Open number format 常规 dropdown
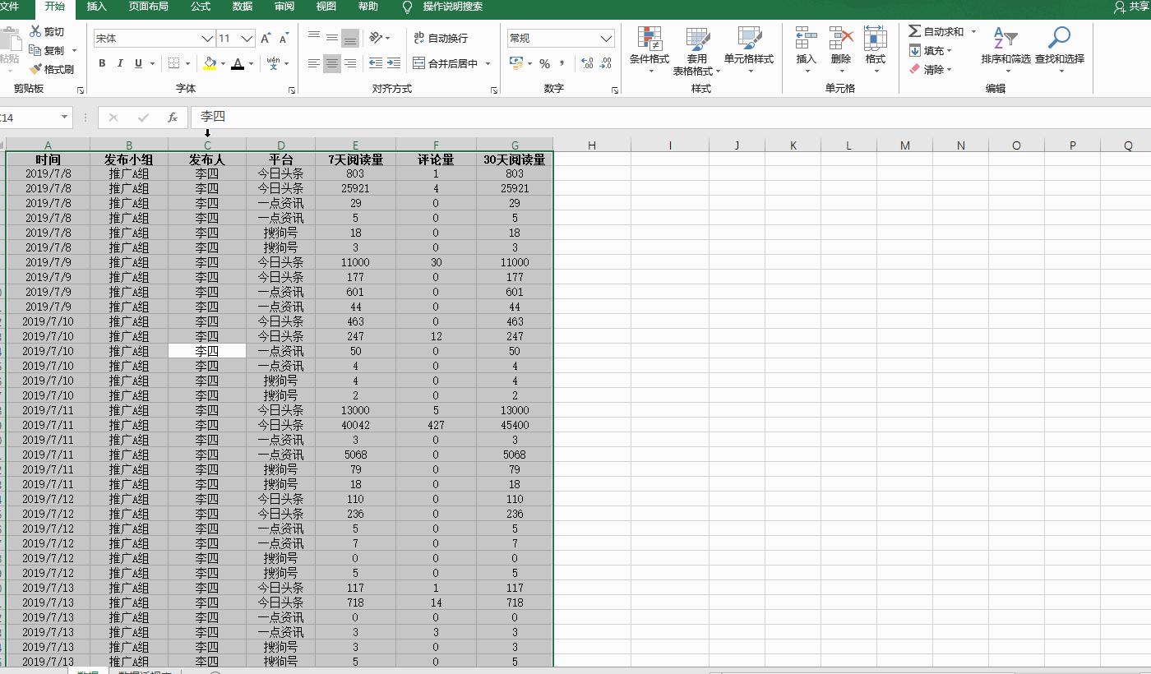 point(607,39)
